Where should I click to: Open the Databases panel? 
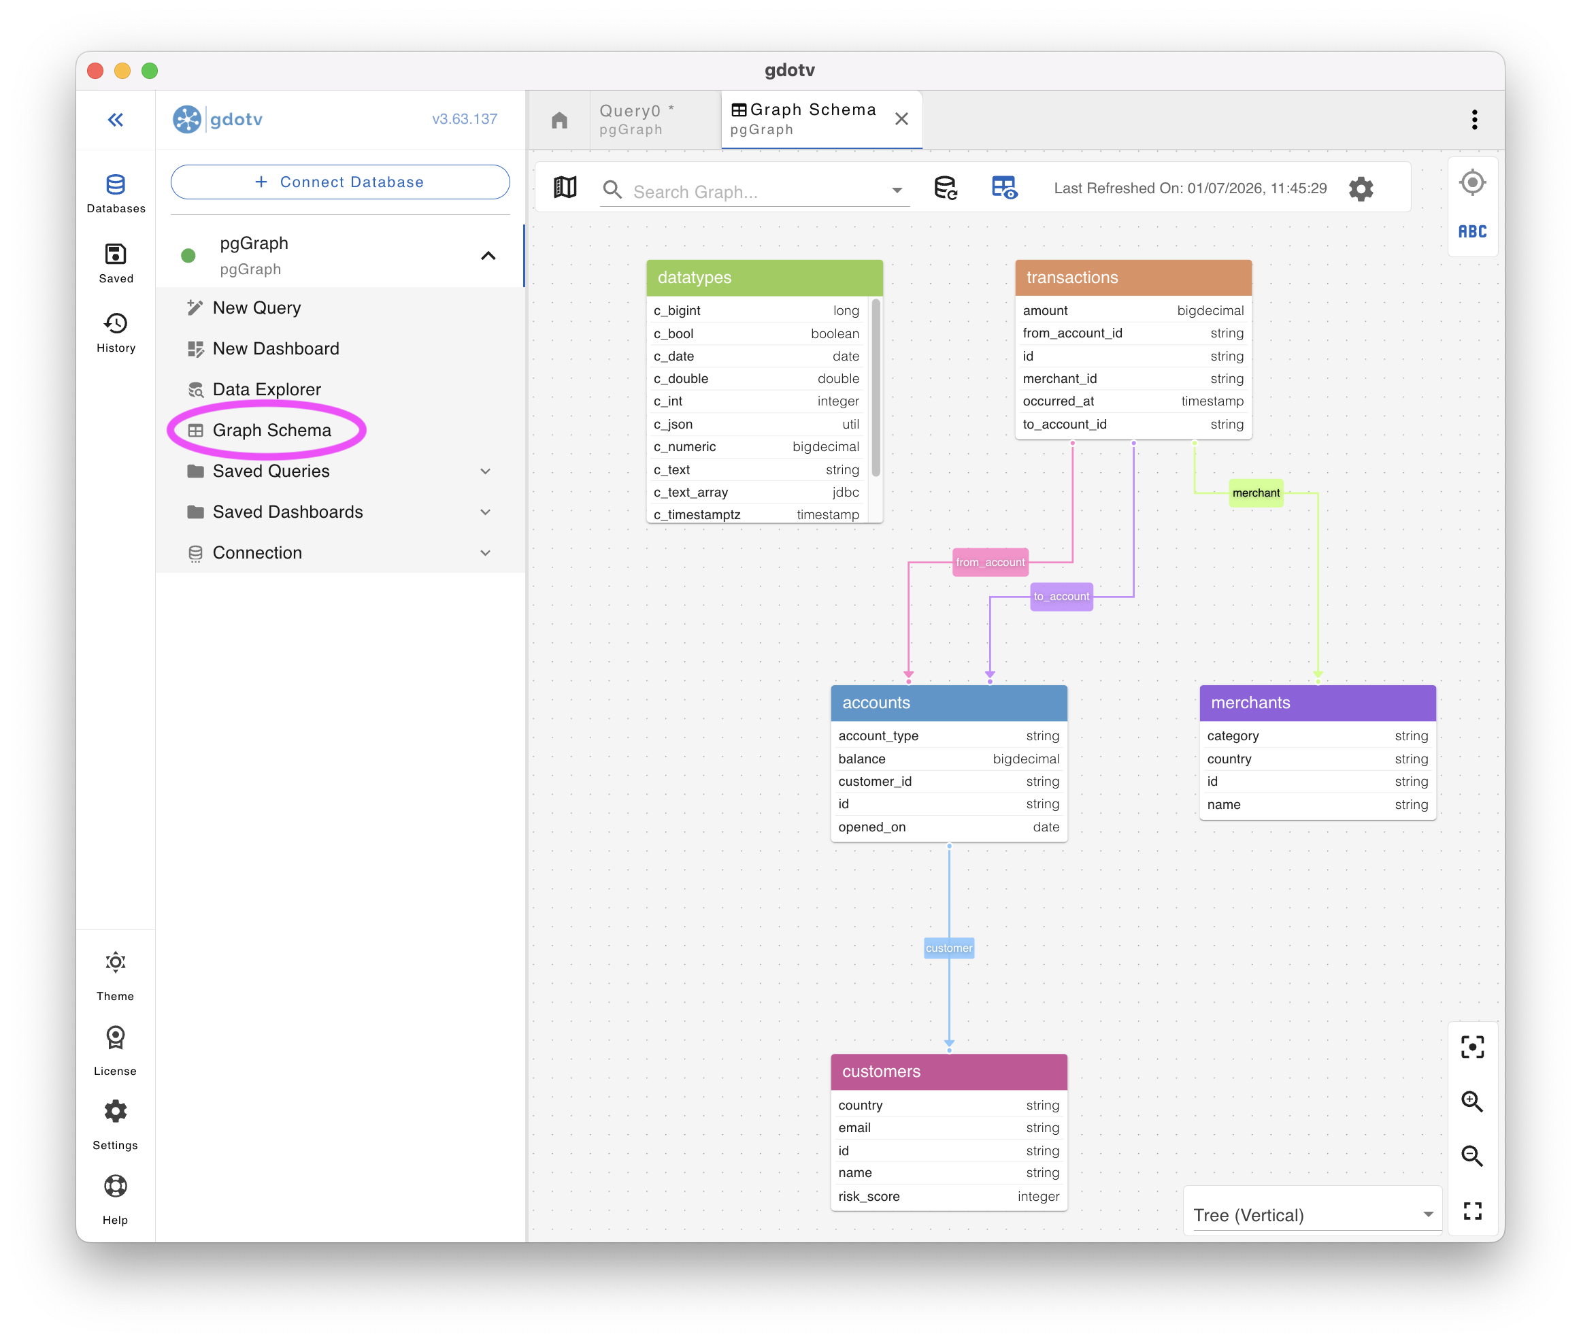[x=116, y=193]
